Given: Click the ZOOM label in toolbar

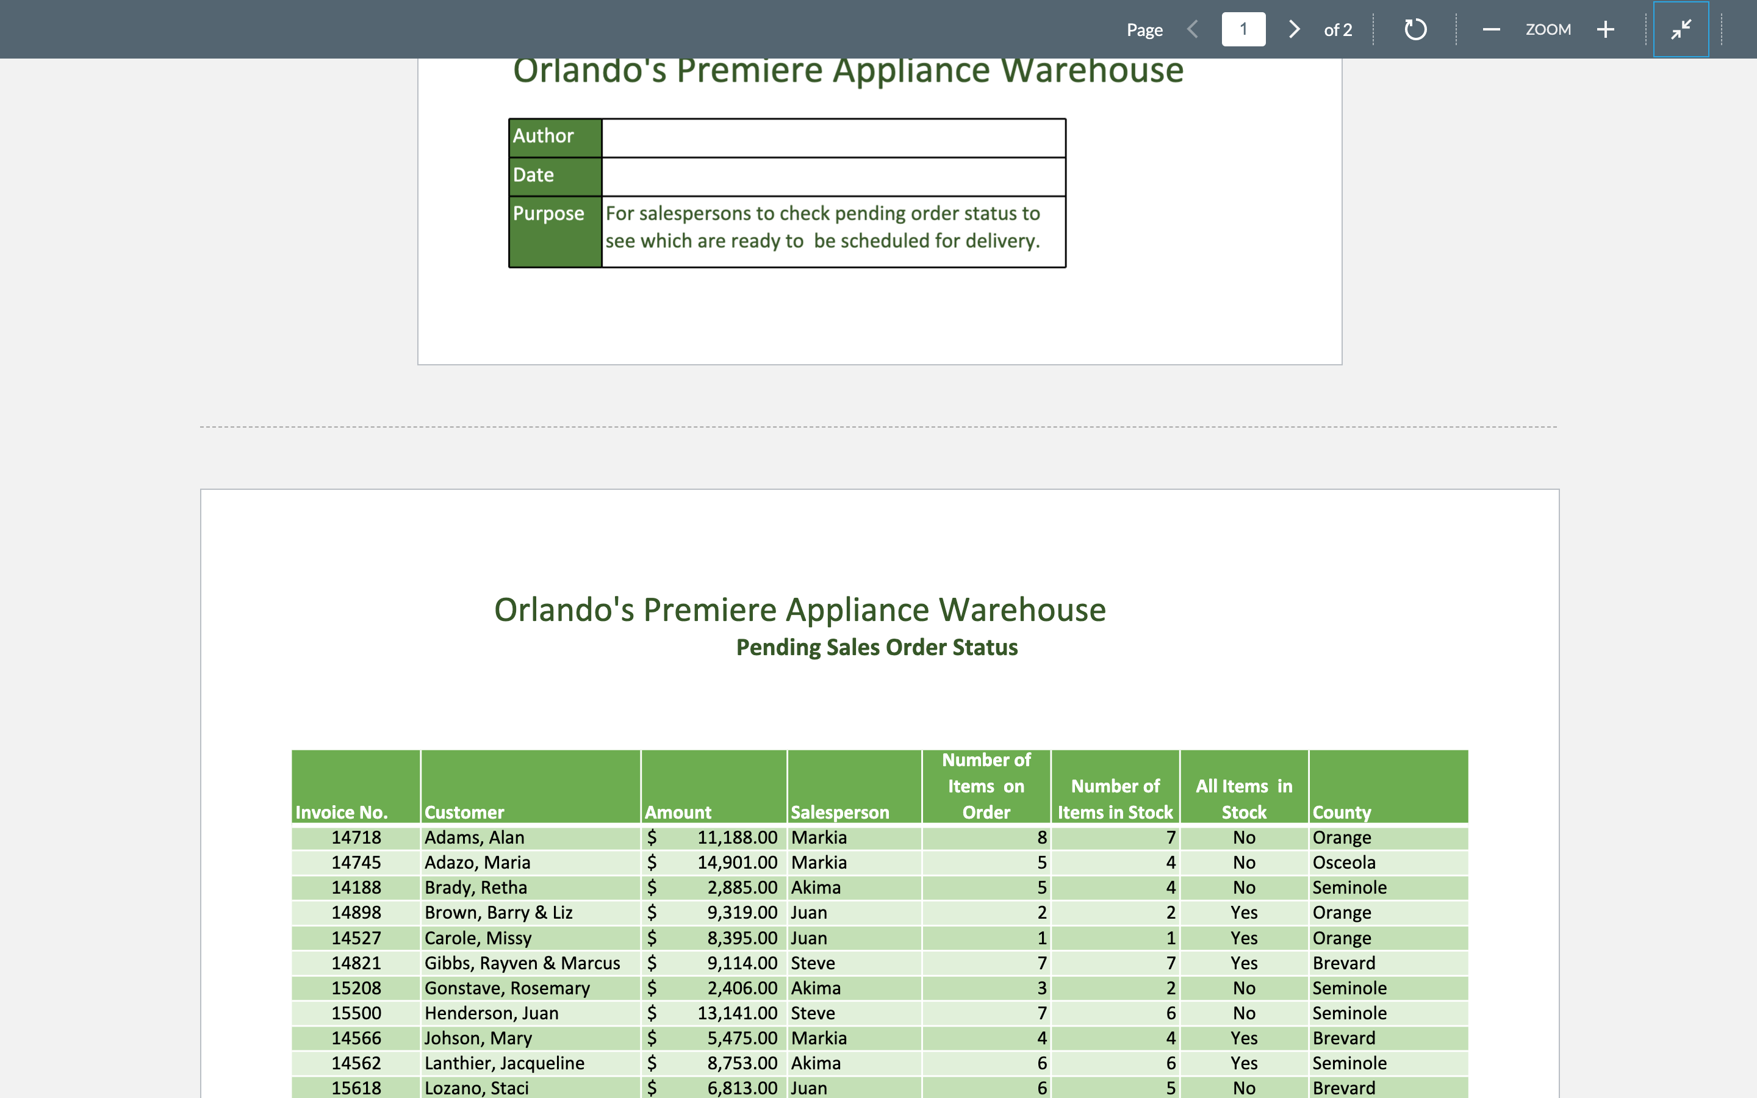Looking at the screenshot, I should (1548, 29).
